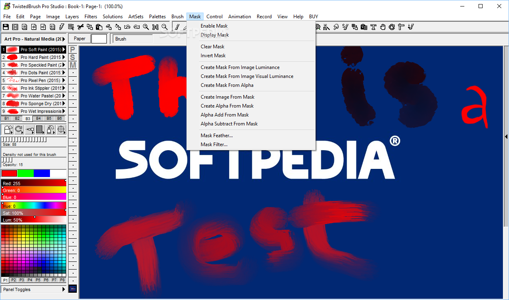Viewport: 509px width, 300px height.
Task: Open the ArtSets menu
Action: pos(136,17)
